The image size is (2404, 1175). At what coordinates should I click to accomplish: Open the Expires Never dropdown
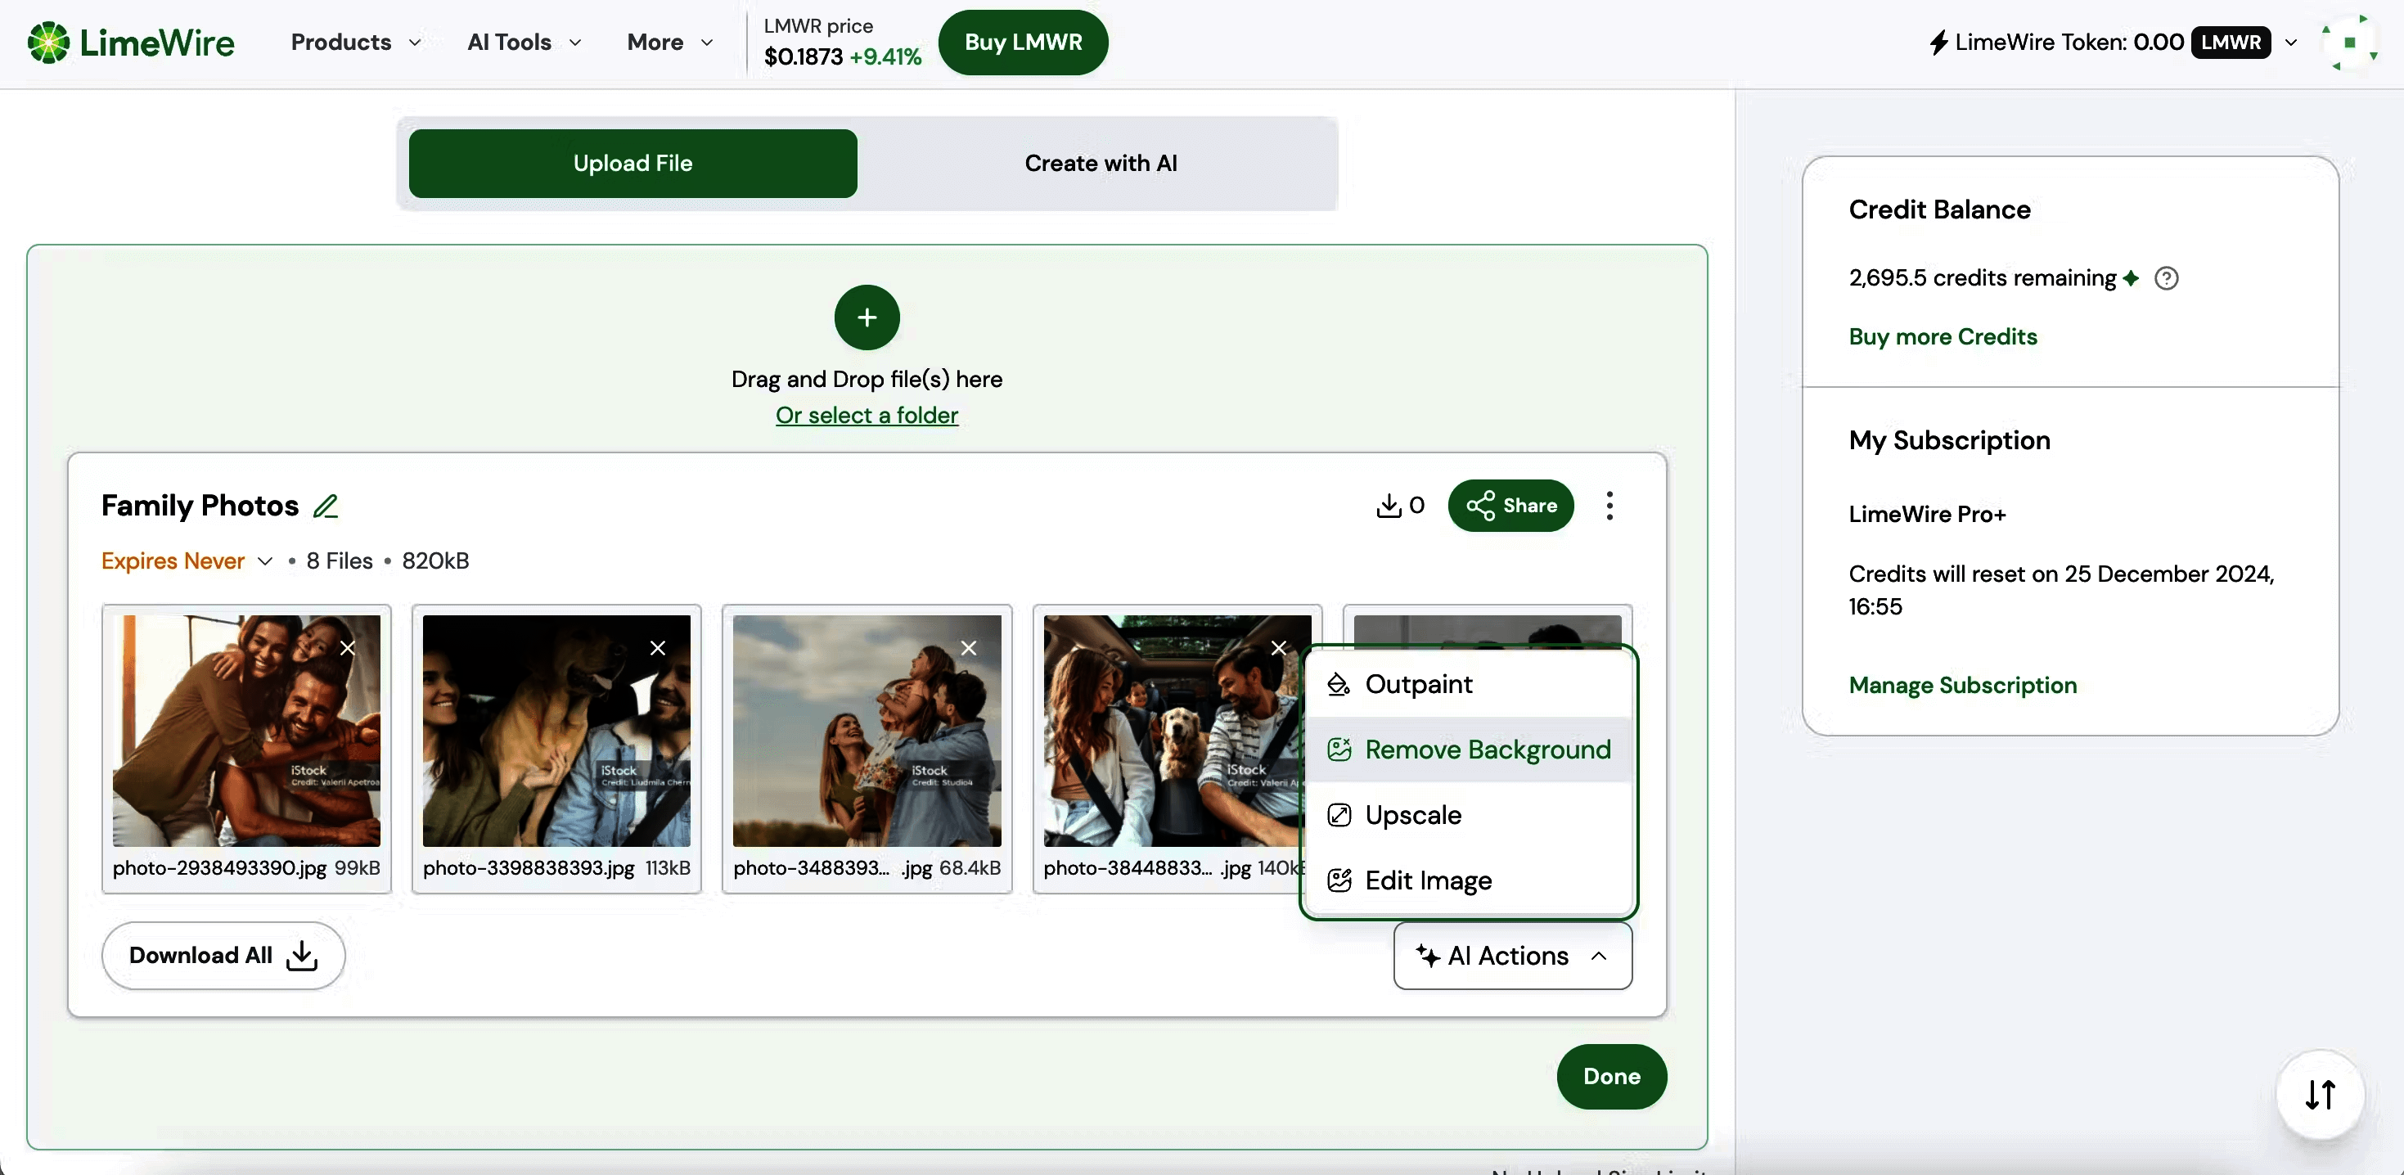tap(186, 560)
